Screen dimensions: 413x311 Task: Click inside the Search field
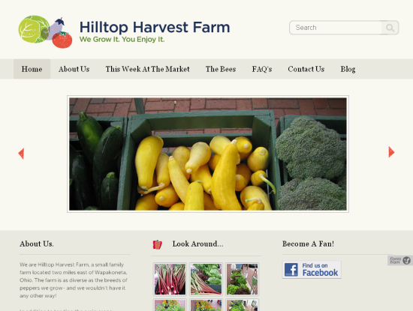tap(336, 28)
